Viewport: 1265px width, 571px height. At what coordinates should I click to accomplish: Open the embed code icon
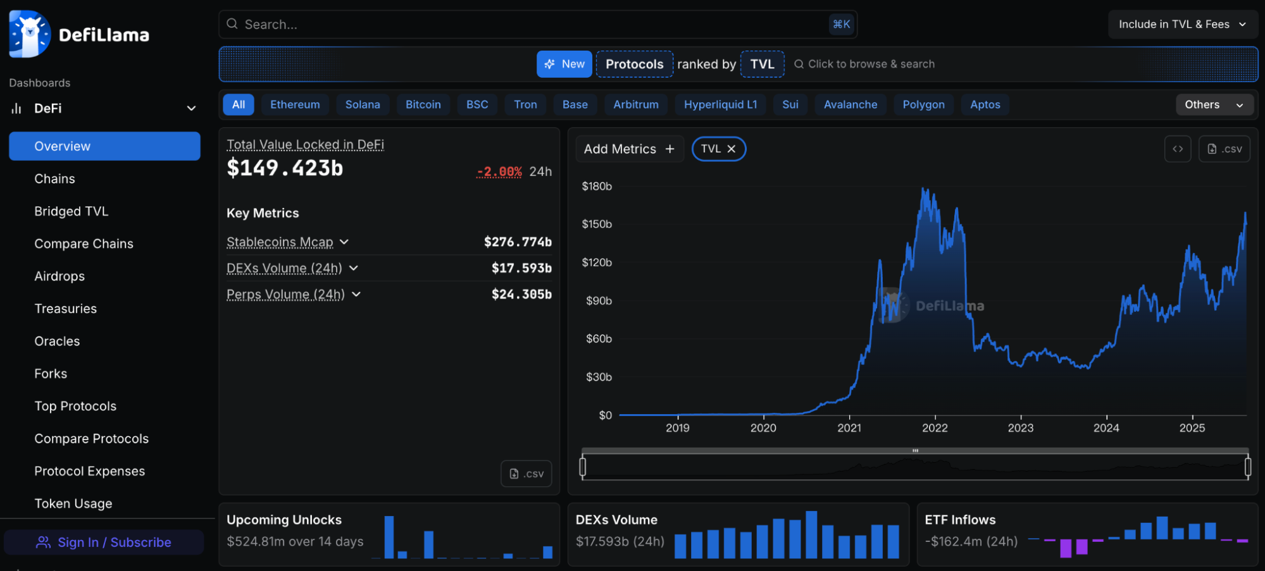pyautogui.click(x=1178, y=149)
